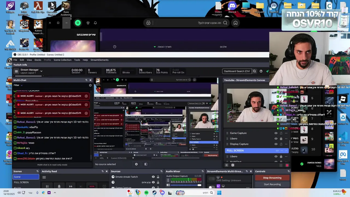The width and height of the screenshot is (350, 197).
Task: Open the hamburger menu beside Stream Manager
Action: 16,71
